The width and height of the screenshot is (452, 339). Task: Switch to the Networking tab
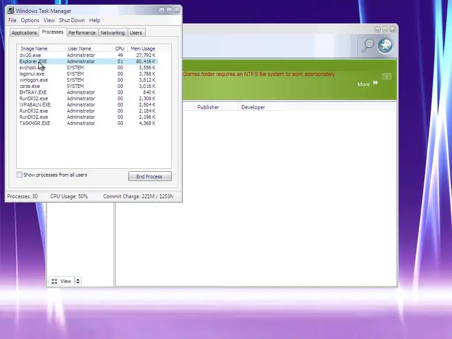coord(113,33)
